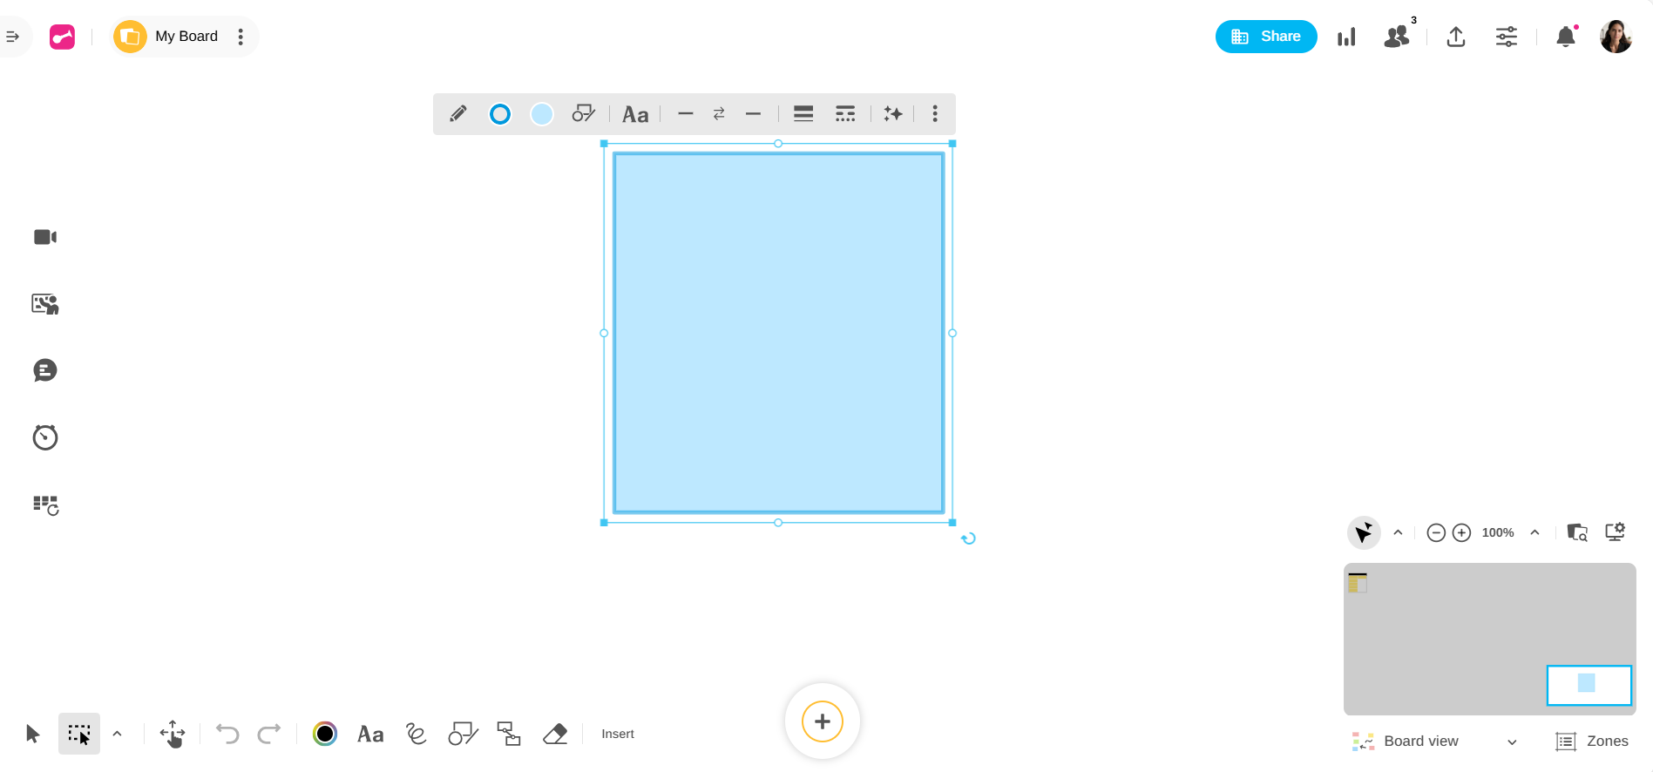Select the connector flowchart tool

tap(509, 735)
